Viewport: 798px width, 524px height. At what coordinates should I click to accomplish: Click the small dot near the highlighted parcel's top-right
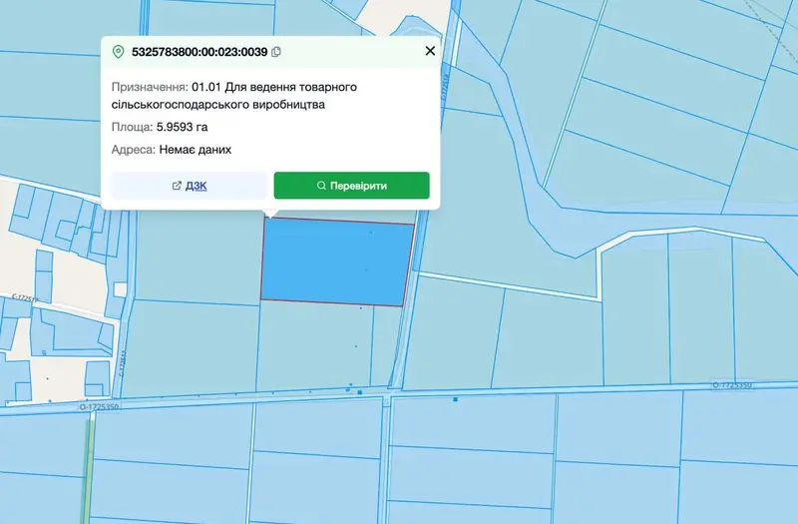370,233
